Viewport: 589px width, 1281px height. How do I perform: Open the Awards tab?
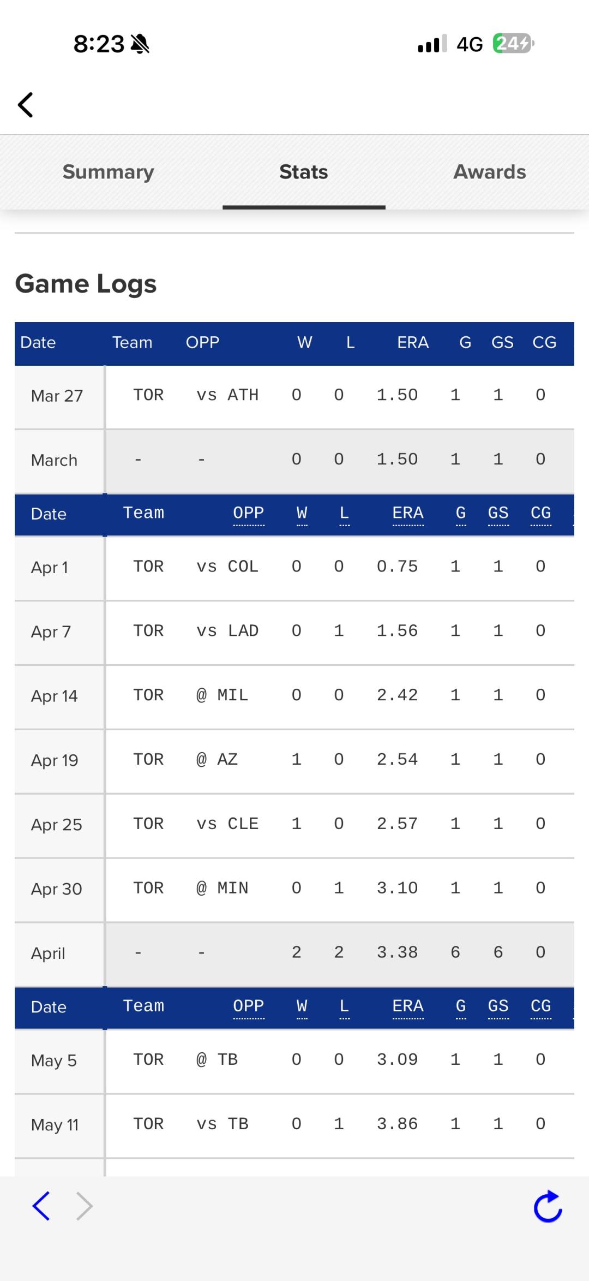(x=490, y=172)
